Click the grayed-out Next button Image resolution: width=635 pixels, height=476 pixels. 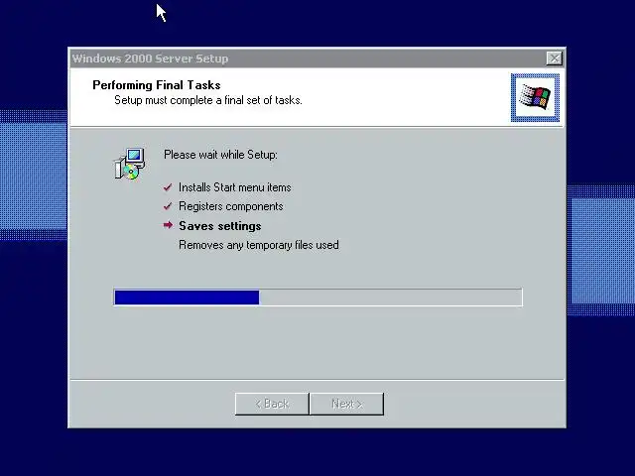point(346,404)
